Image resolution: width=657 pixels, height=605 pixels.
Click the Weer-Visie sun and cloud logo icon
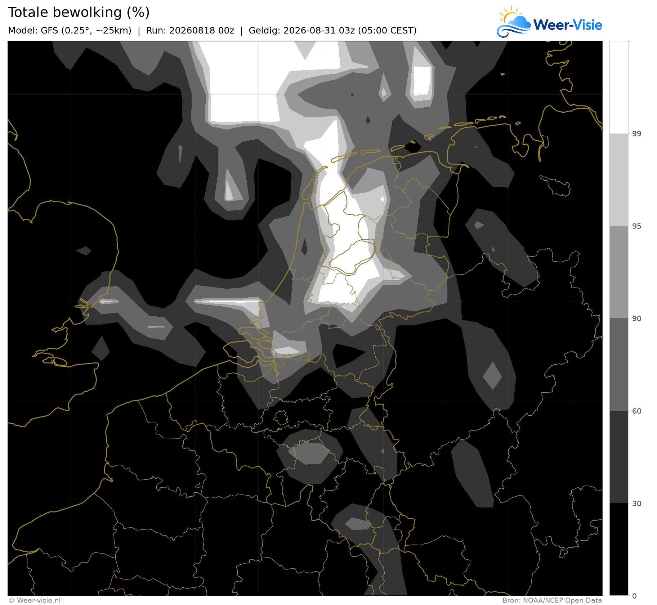tap(514, 22)
